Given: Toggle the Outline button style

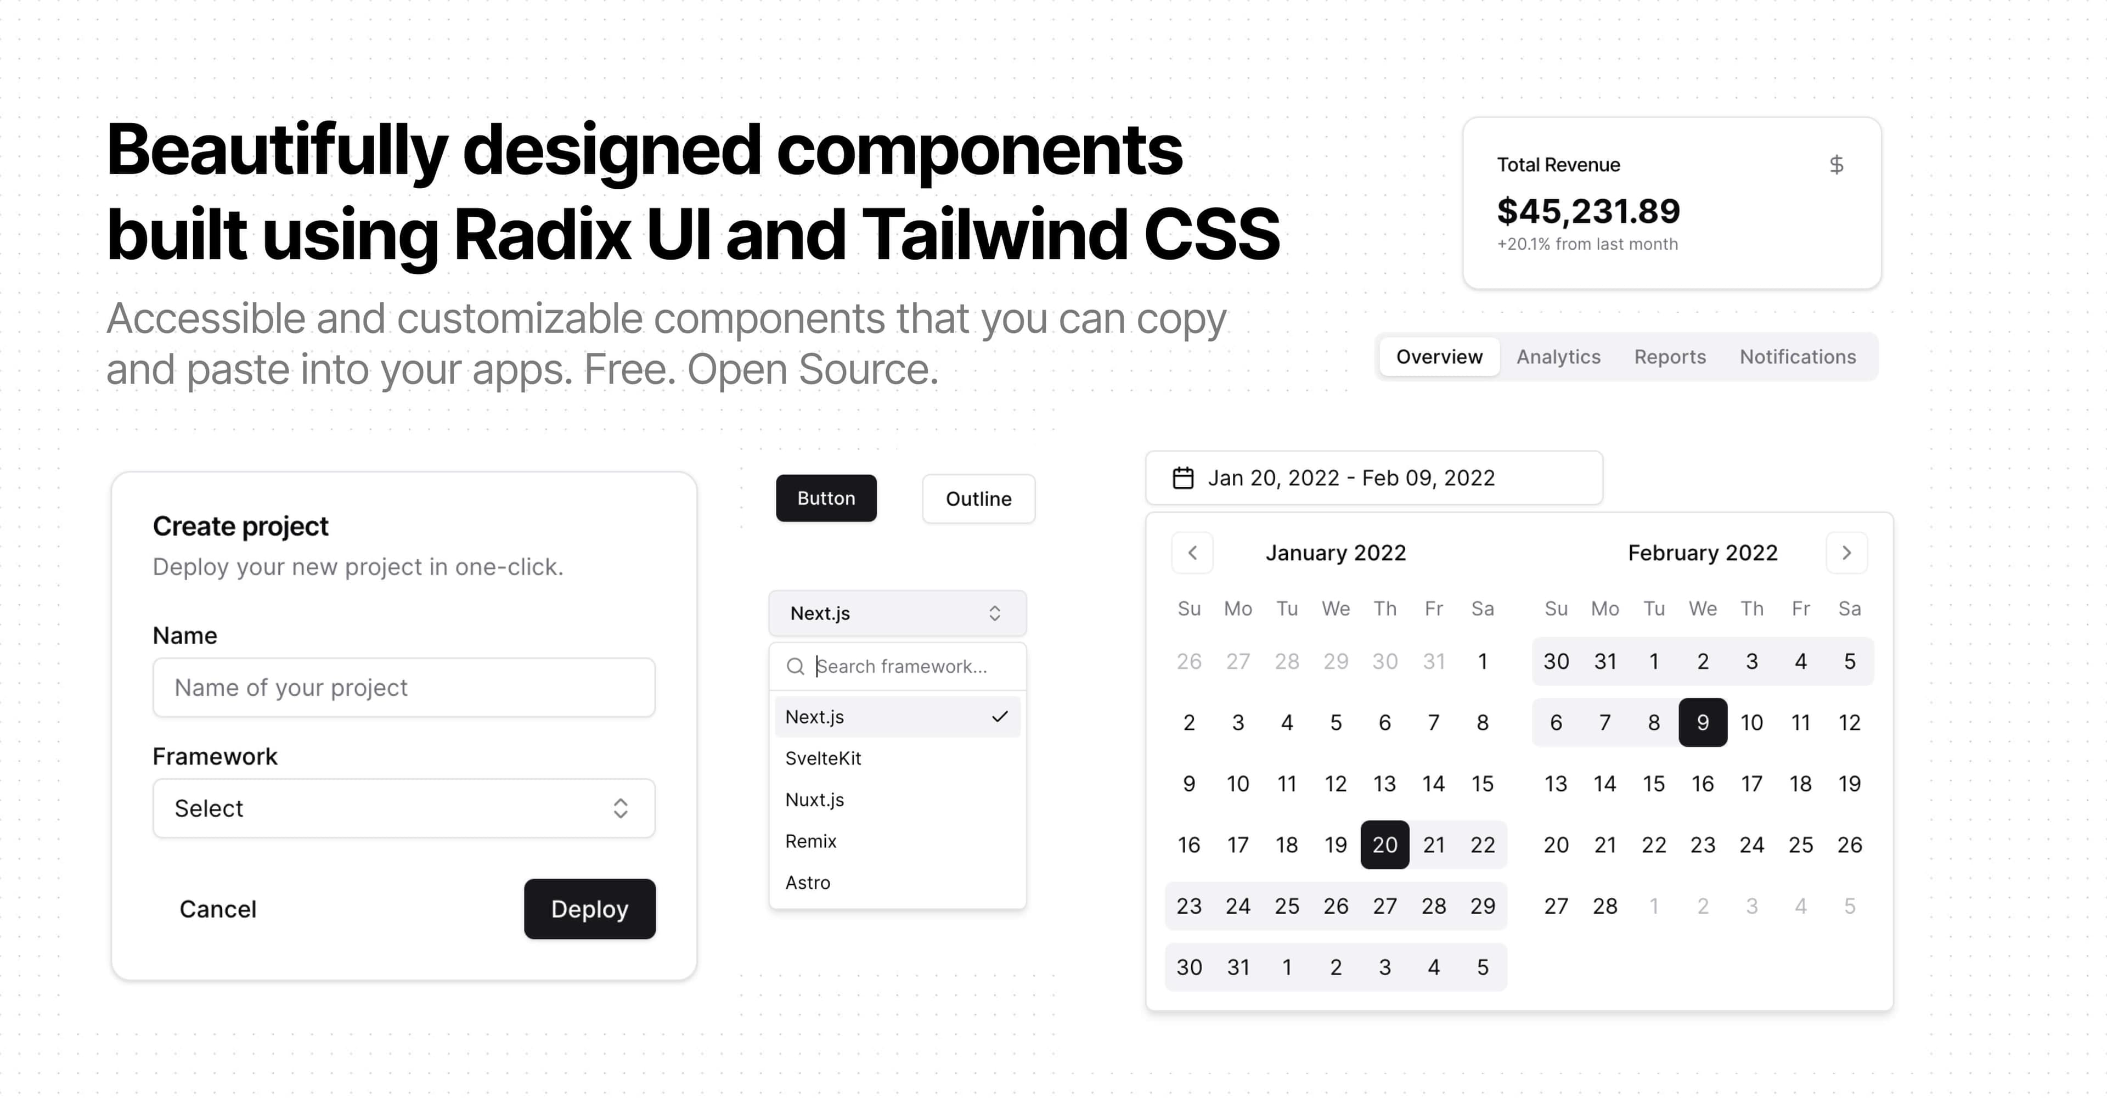Looking at the screenshot, I should pos(976,498).
